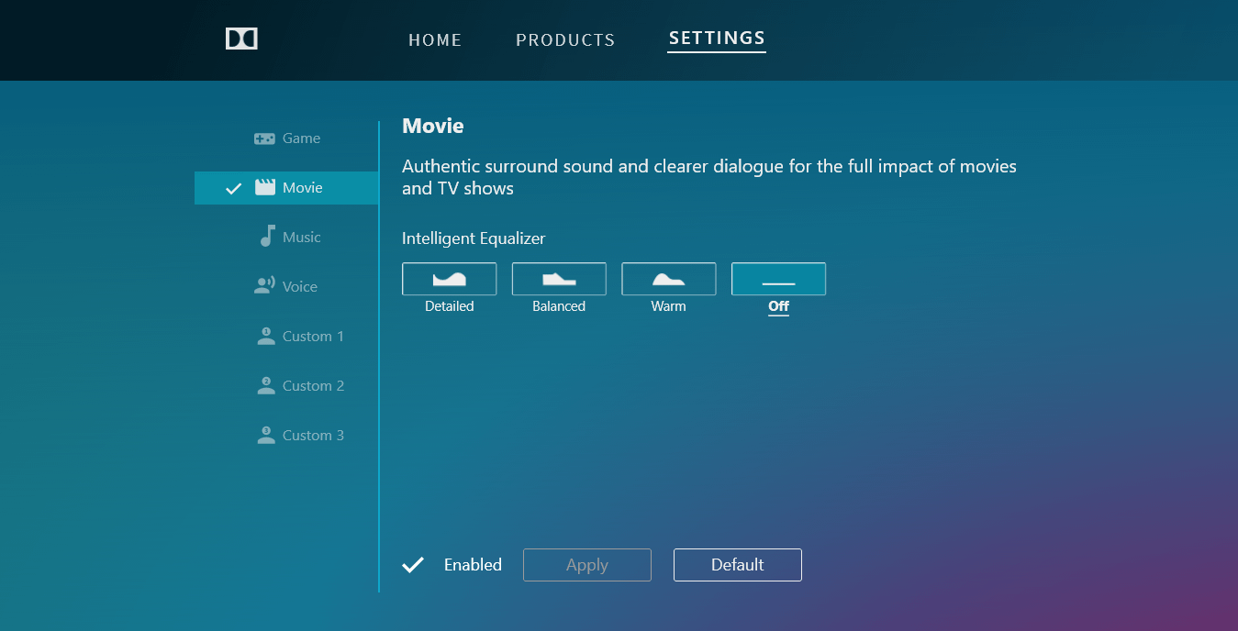
Task: Click the Intelligent Equalizer label
Action: pyautogui.click(x=474, y=238)
